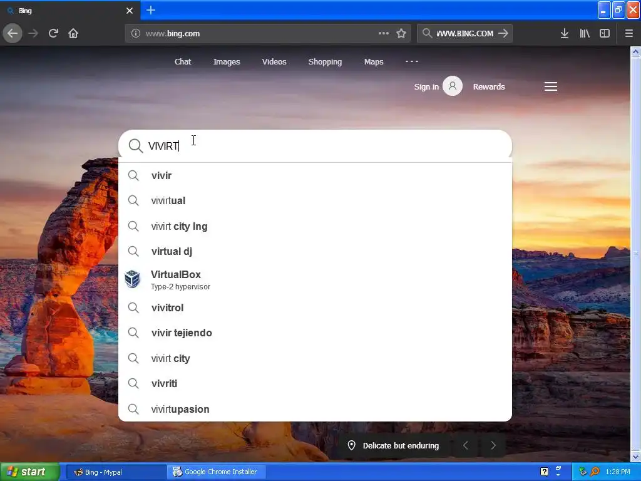Viewport: 641px width, 481px height.
Task: Open the Library icon in toolbar
Action: [585, 33]
